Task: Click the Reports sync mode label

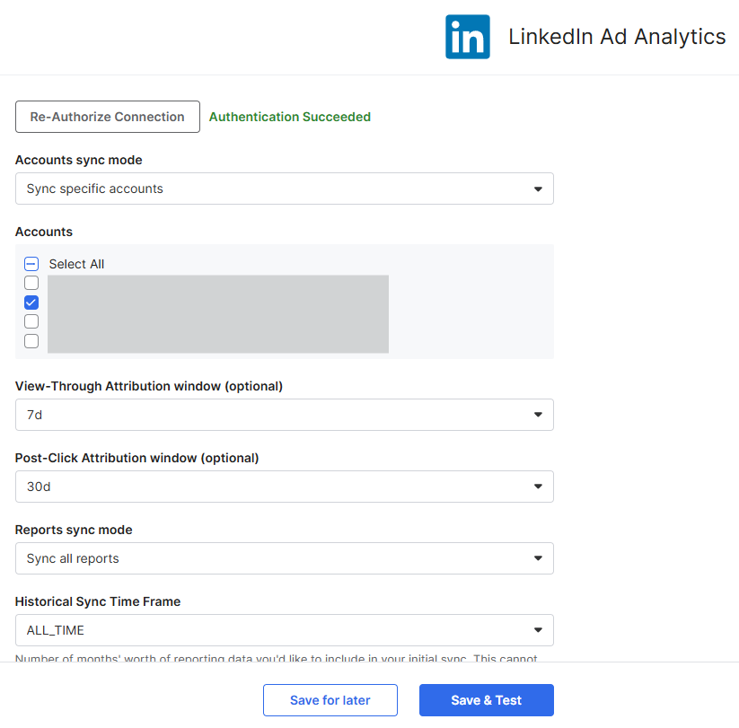Action: [74, 530]
